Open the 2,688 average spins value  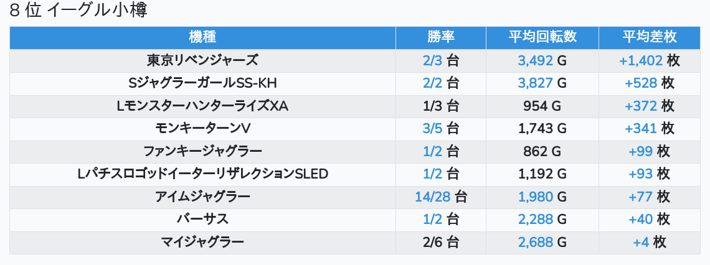tap(536, 242)
